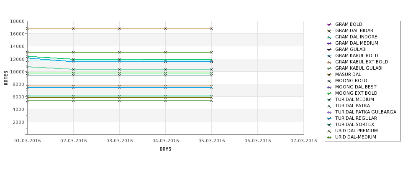Click the 03-03-2016 date axis label
This screenshot has width=408, height=179.
pyautogui.click(x=119, y=141)
